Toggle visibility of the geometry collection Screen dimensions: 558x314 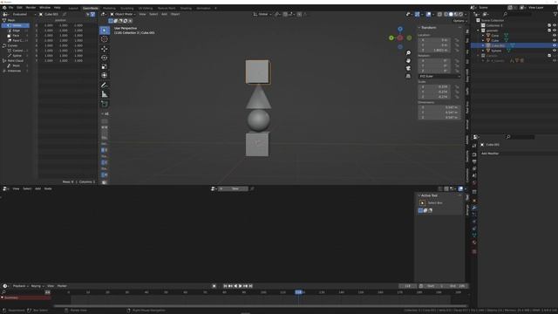[x=555, y=31]
